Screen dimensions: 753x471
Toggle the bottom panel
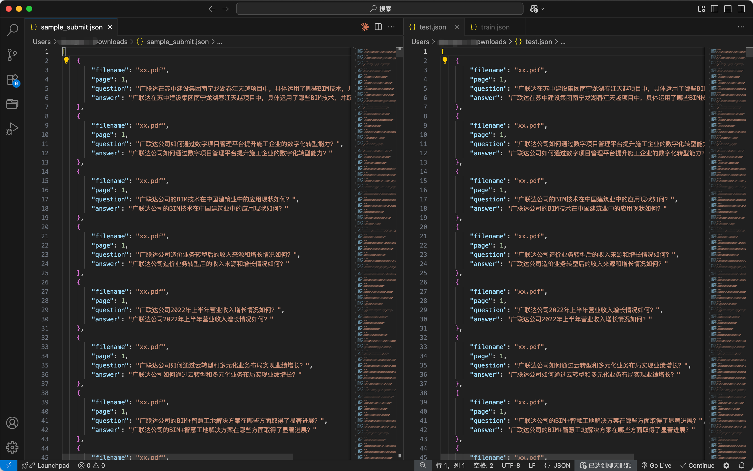[728, 9]
